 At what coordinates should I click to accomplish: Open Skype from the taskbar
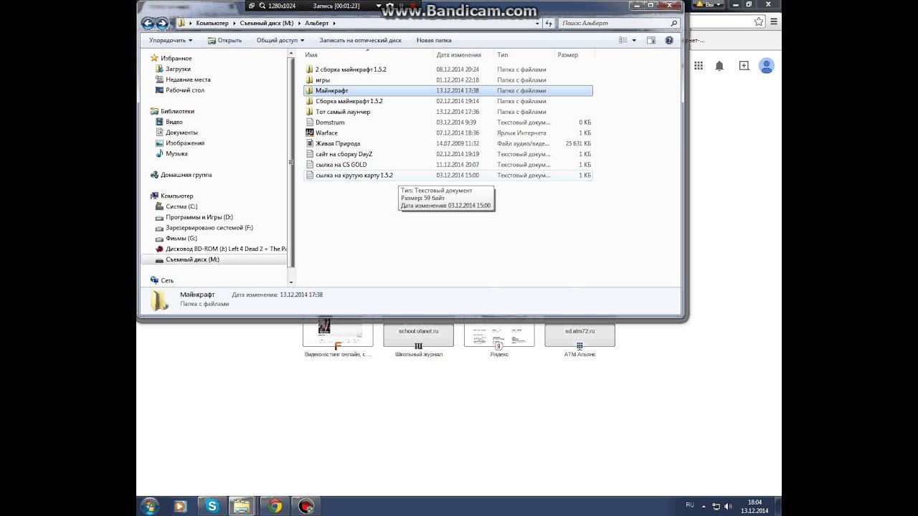212,506
